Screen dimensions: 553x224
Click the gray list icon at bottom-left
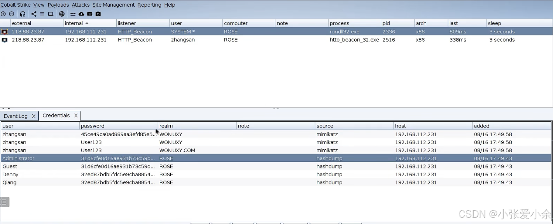click(4, 202)
